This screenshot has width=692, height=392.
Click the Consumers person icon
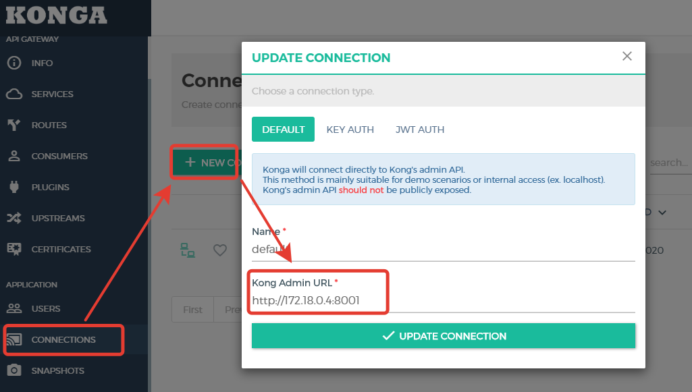(x=14, y=156)
